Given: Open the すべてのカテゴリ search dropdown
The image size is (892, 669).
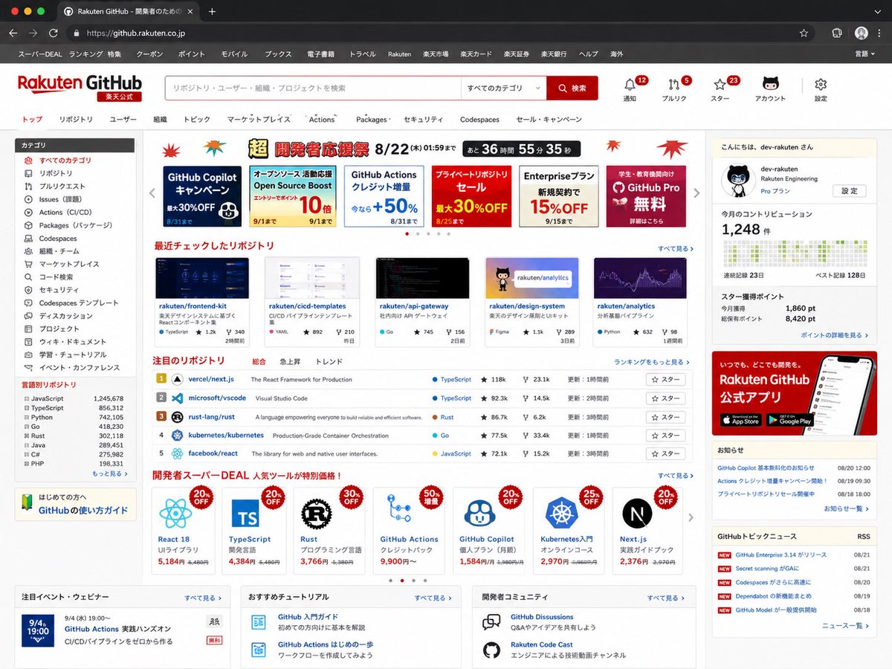Looking at the screenshot, I should pos(503,88).
